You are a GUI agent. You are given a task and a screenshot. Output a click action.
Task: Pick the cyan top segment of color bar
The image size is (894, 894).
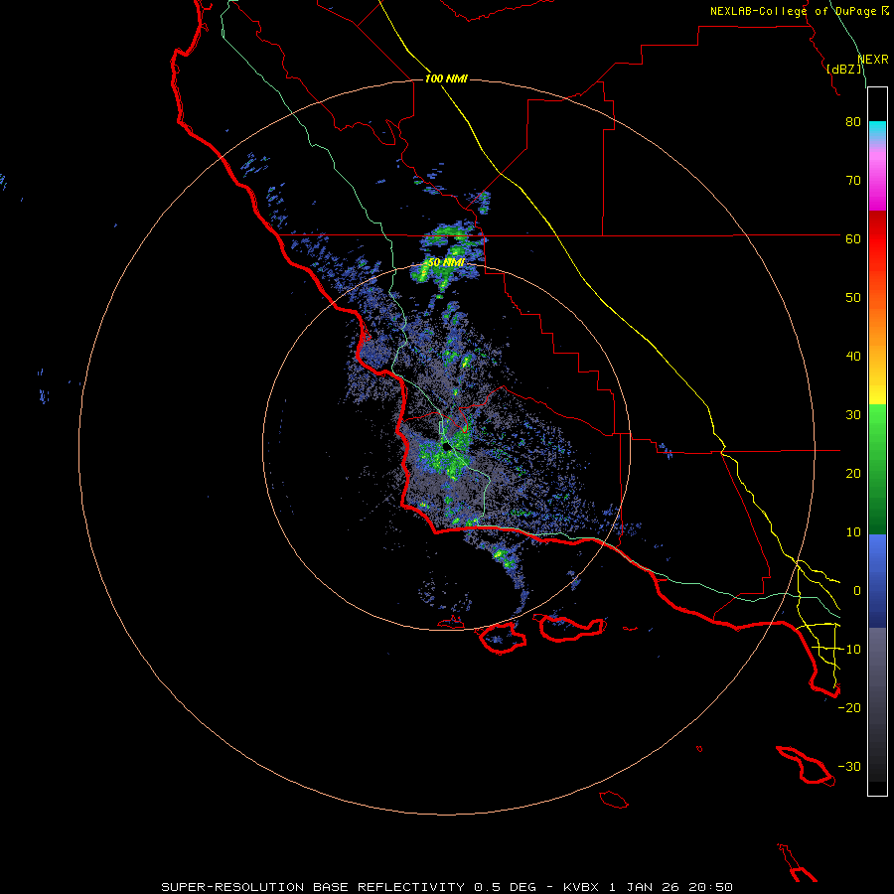pyautogui.click(x=877, y=129)
